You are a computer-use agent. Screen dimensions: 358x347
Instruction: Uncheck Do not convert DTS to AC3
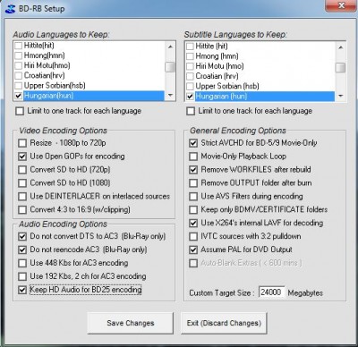[x=22, y=236]
